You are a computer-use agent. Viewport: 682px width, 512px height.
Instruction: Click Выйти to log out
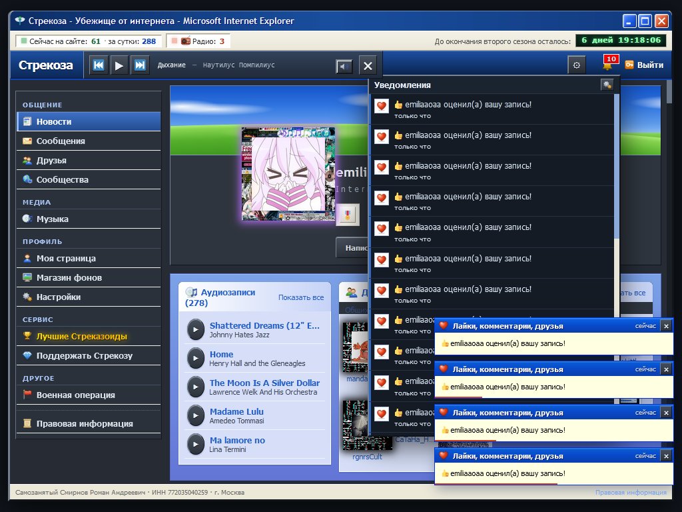644,65
